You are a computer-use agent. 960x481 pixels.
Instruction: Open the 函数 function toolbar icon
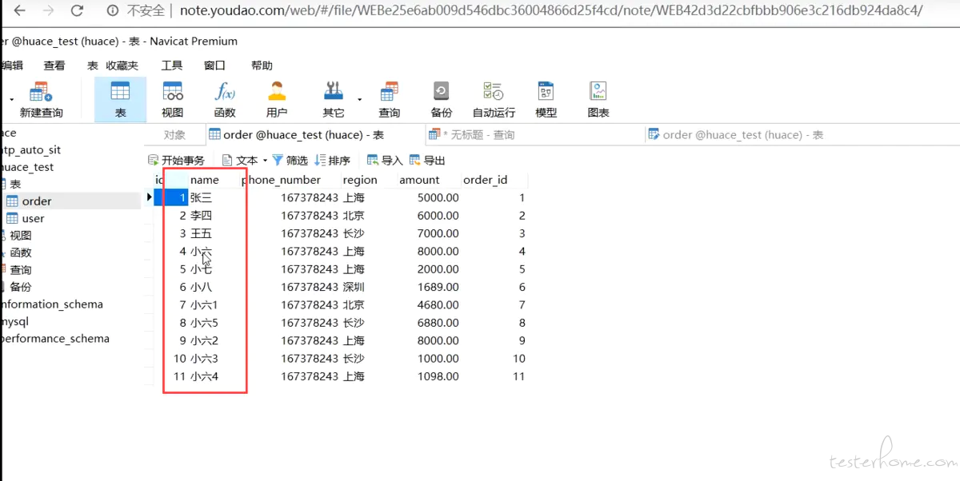click(225, 99)
